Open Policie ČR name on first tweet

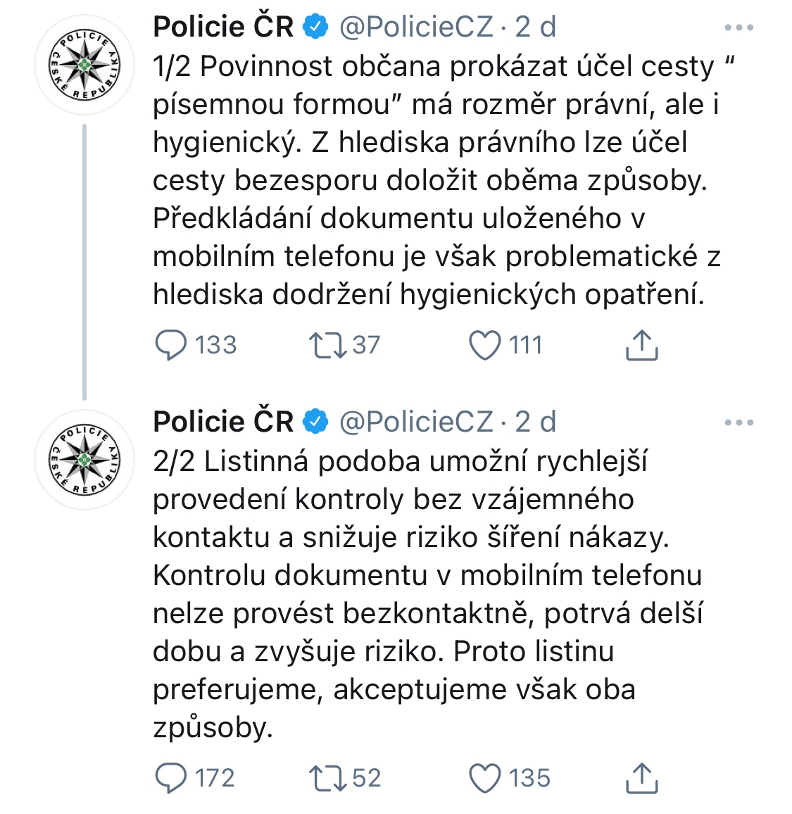(x=223, y=27)
